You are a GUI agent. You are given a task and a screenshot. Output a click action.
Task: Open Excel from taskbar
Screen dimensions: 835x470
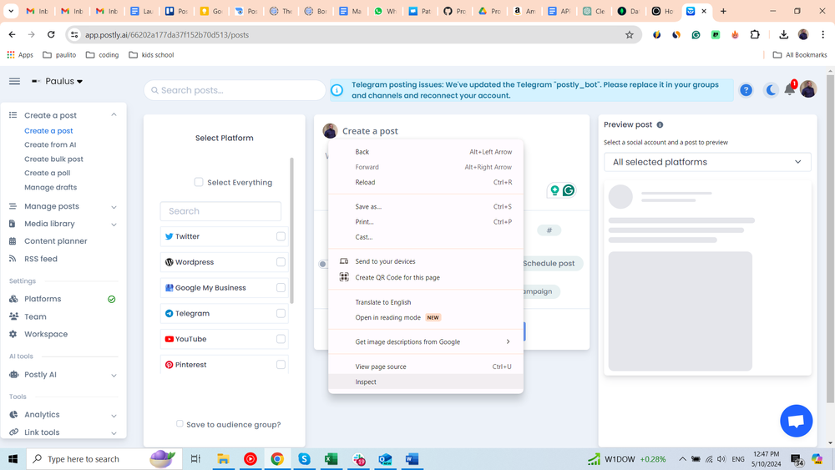pos(331,459)
